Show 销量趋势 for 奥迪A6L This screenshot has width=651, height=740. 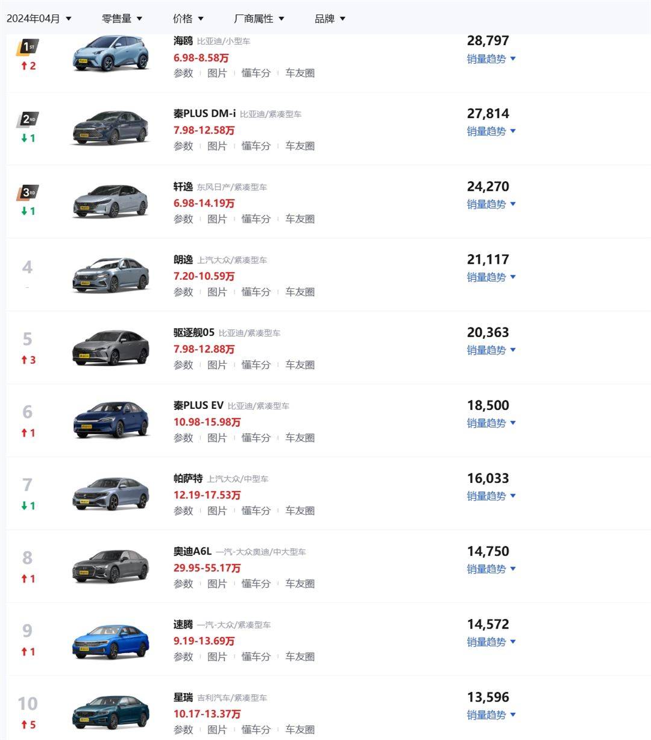(491, 569)
